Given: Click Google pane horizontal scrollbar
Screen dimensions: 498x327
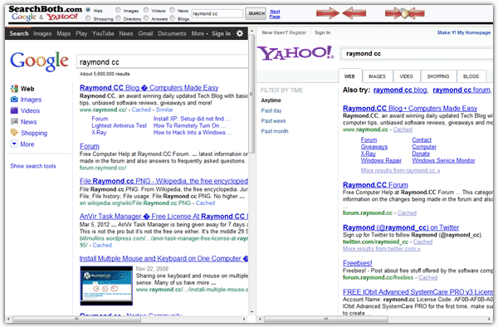Looking at the screenshot, I should tap(76, 319).
